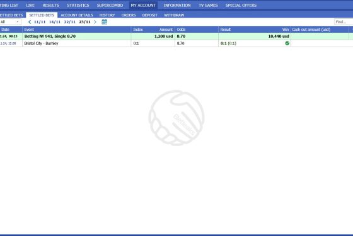Go to previous dates with left arrow
The width and height of the screenshot is (353, 236).
30,22
